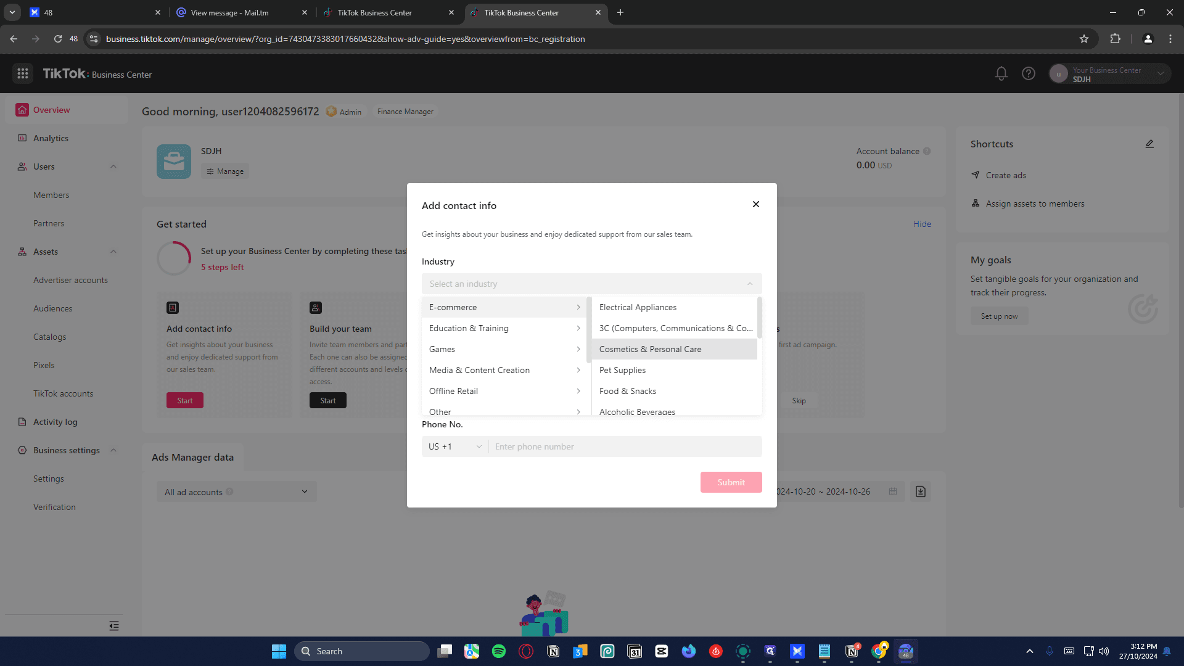Image resolution: width=1184 pixels, height=666 pixels.
Task: Go to Members in the sidebar
Action: pyautogui.click(x=51, y=195)
